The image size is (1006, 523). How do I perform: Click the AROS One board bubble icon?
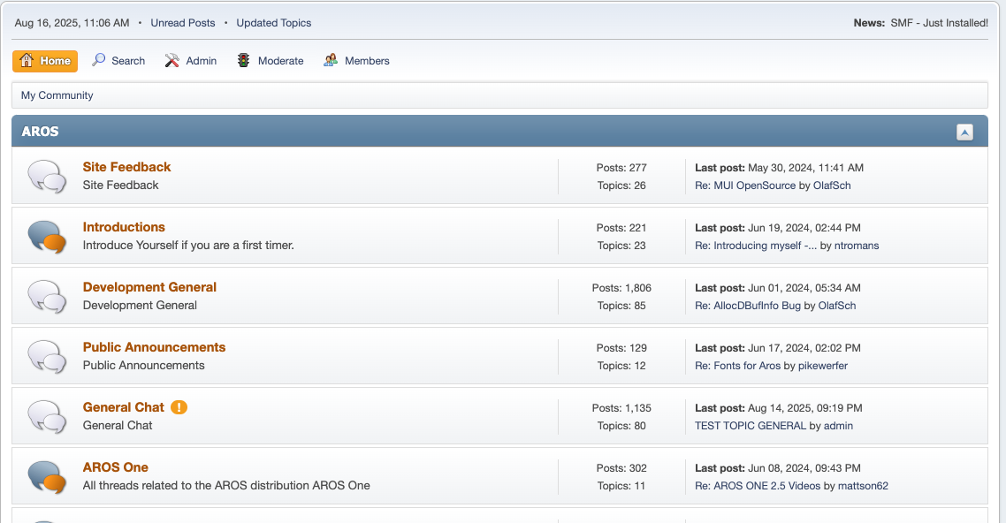coord(47,476)
